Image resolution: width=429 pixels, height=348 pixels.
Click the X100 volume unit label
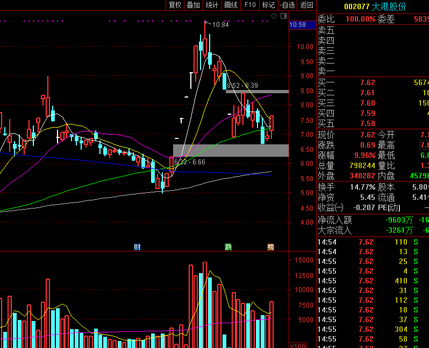pos(298,345)
